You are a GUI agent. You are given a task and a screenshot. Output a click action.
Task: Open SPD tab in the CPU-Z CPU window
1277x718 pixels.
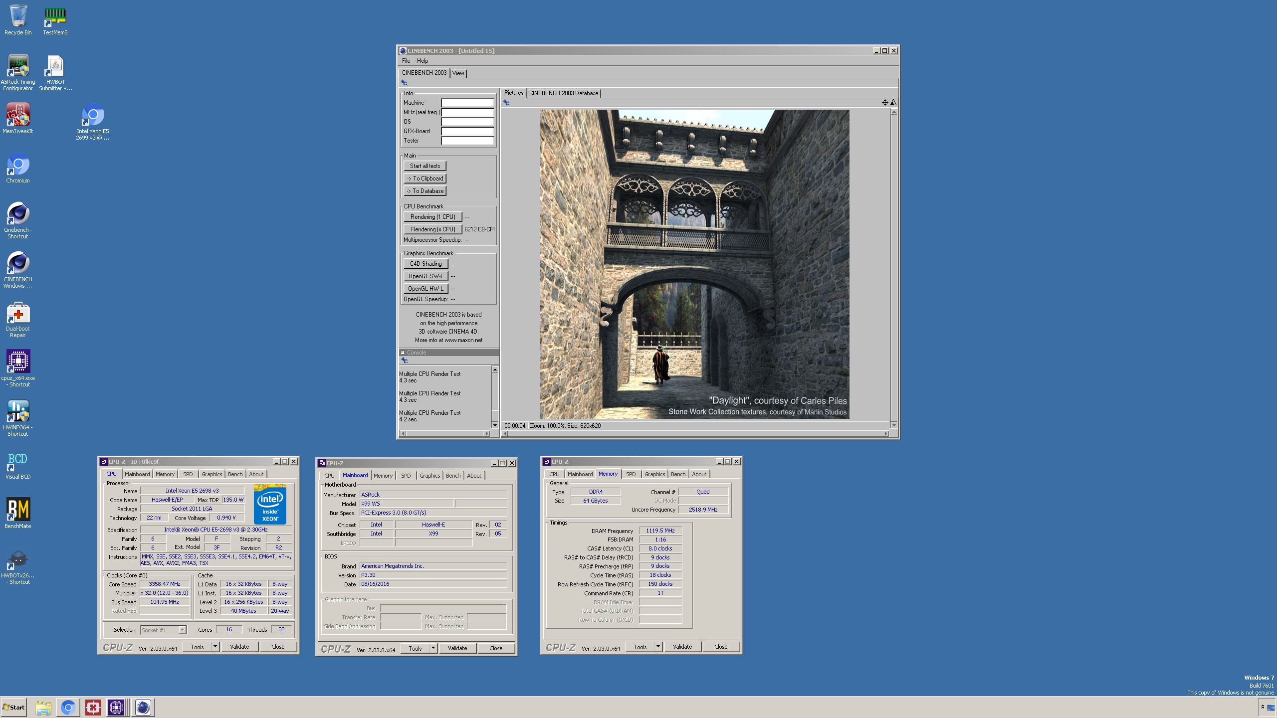(x=188, y=474)
